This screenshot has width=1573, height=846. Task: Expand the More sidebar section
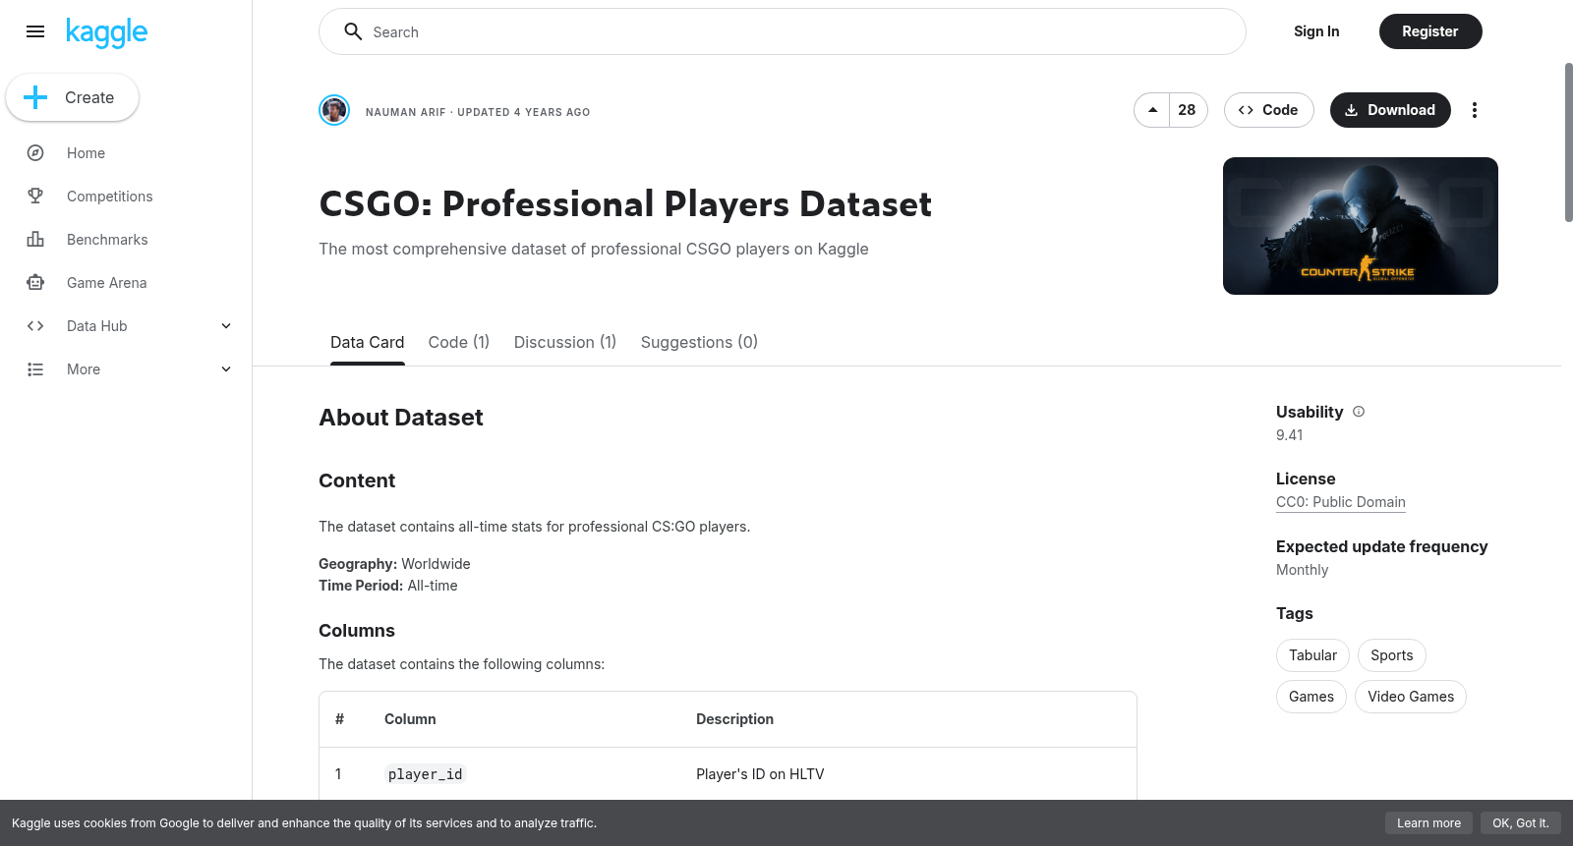[x=226, y=369]
